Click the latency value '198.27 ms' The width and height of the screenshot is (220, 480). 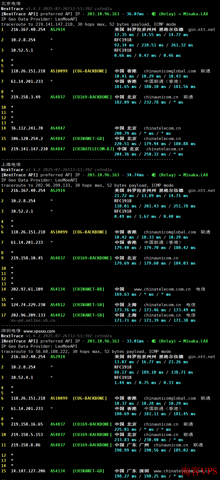[125, 476]
